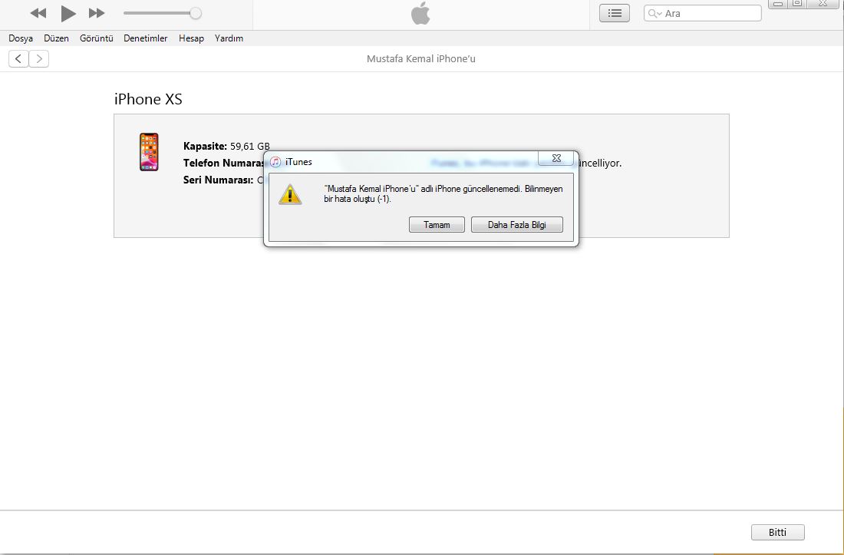Click the iPhone device thumbnail image
The height and width of the screenshot is (555, 844).
(149, 152)
